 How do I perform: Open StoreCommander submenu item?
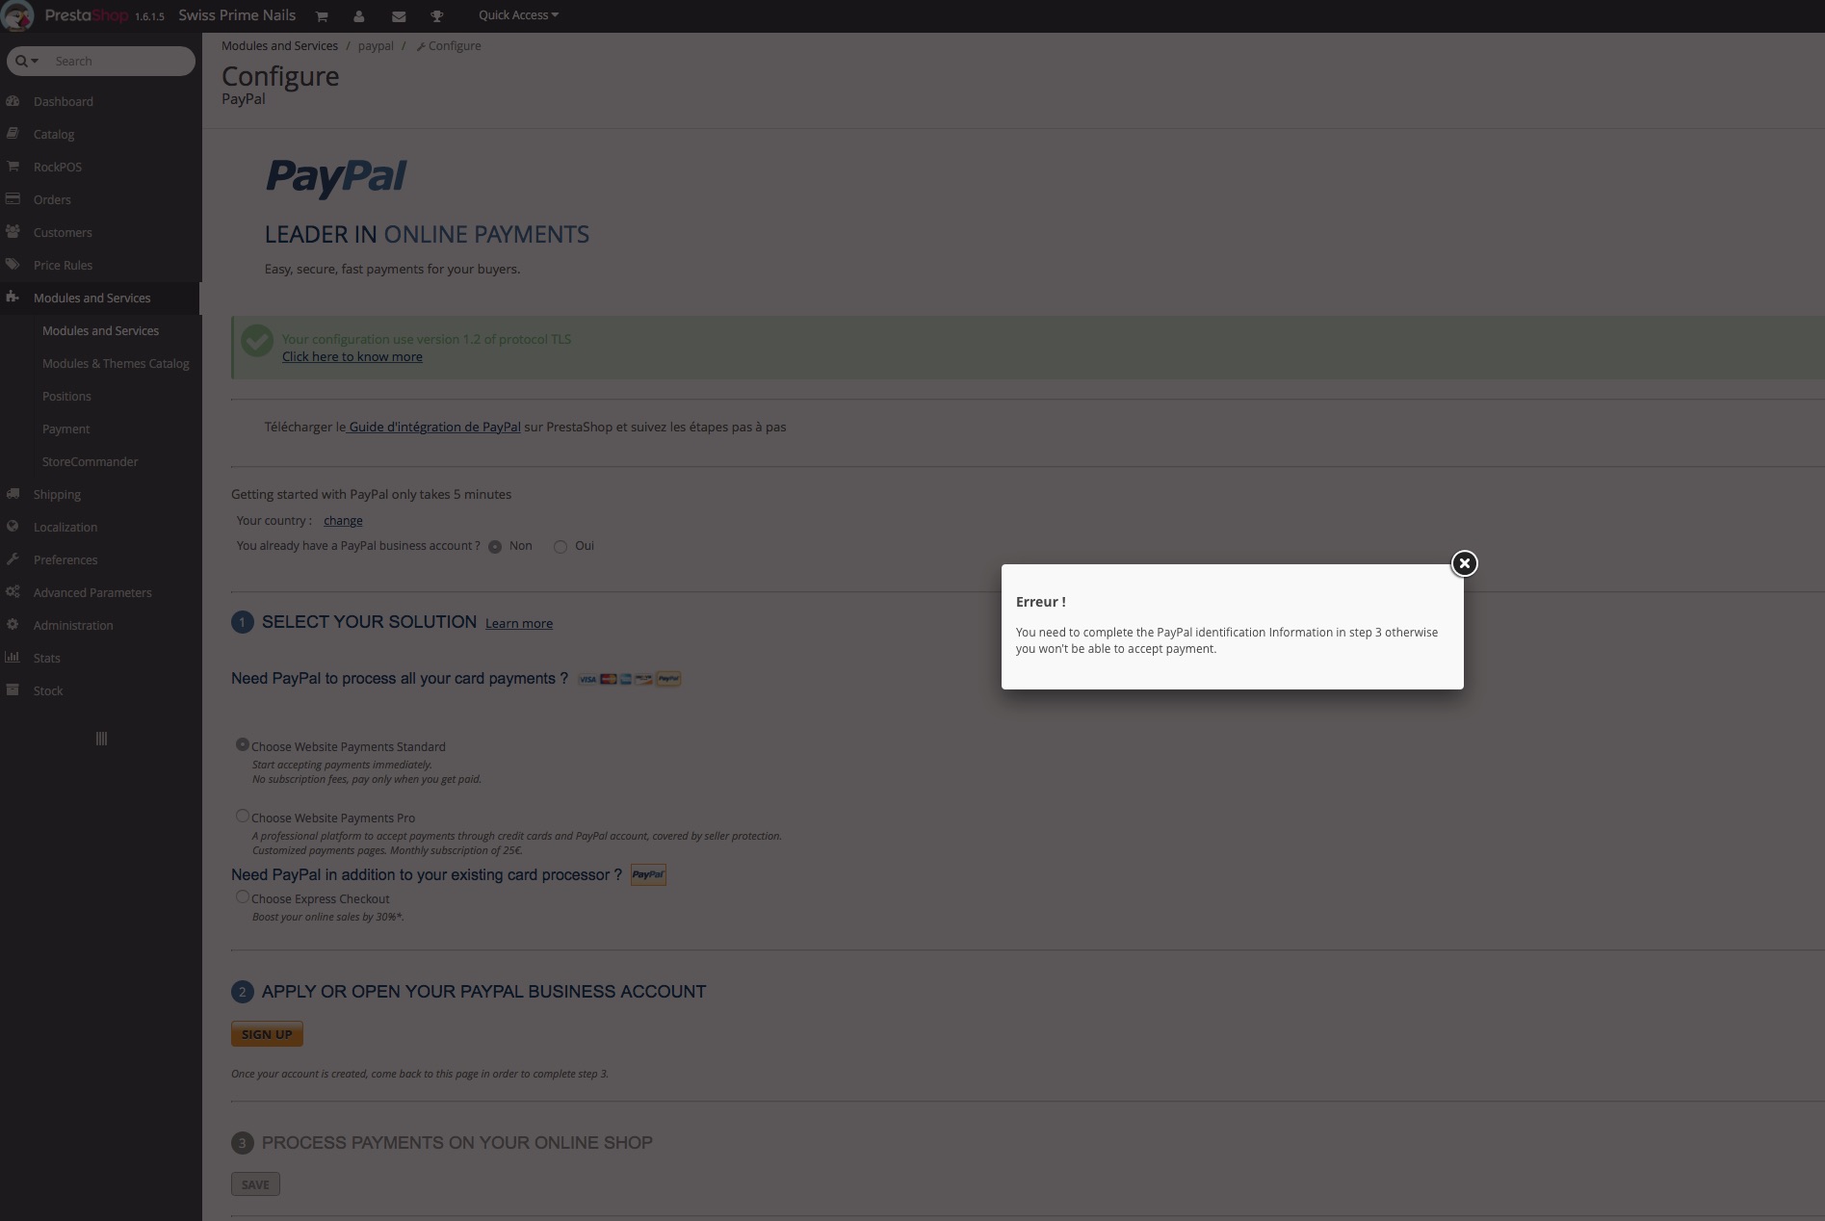pos(90,461)
